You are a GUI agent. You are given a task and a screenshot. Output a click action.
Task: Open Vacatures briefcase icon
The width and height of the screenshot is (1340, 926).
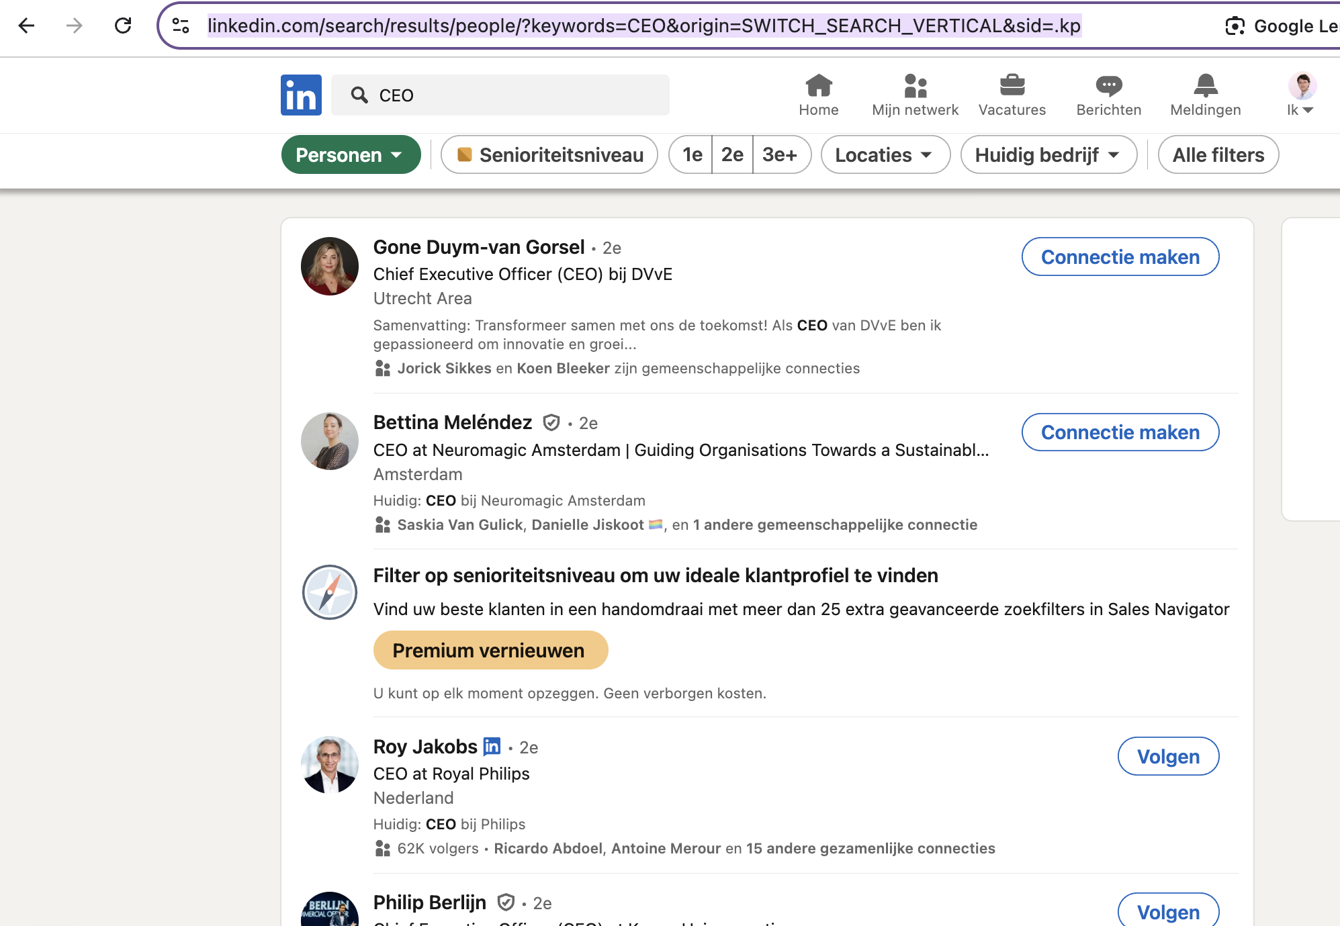pos(1012,86)
